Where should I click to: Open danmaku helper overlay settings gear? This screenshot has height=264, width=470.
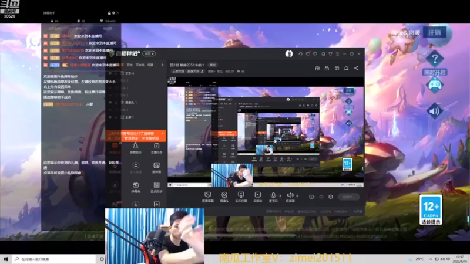coord(113,13)
